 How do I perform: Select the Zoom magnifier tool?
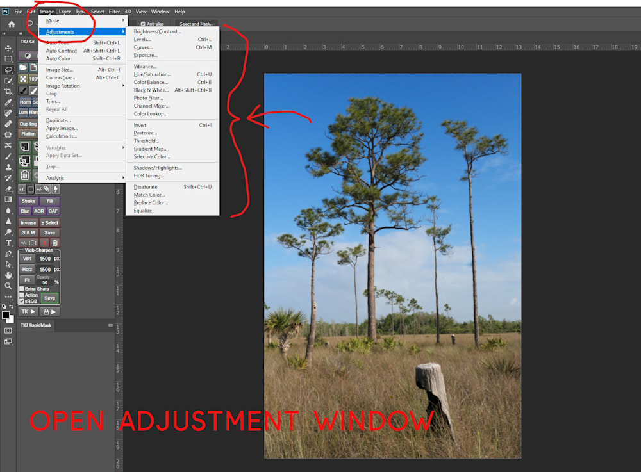point(8,286)
